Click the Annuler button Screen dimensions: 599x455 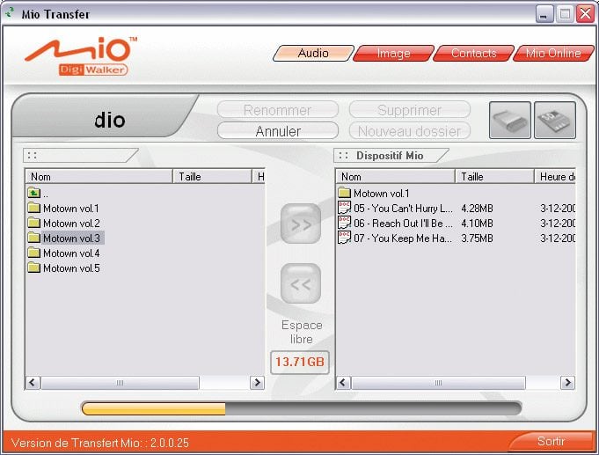click(x=278, y=131)
